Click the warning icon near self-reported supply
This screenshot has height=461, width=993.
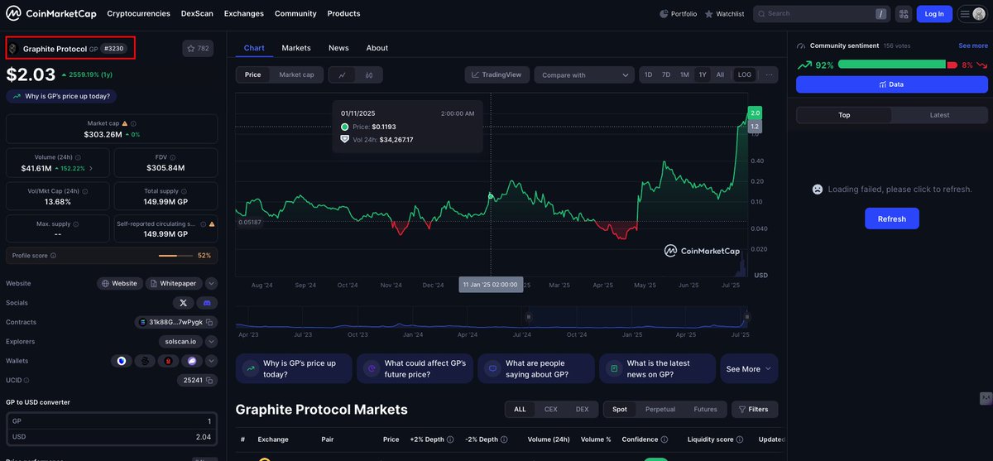212,223
